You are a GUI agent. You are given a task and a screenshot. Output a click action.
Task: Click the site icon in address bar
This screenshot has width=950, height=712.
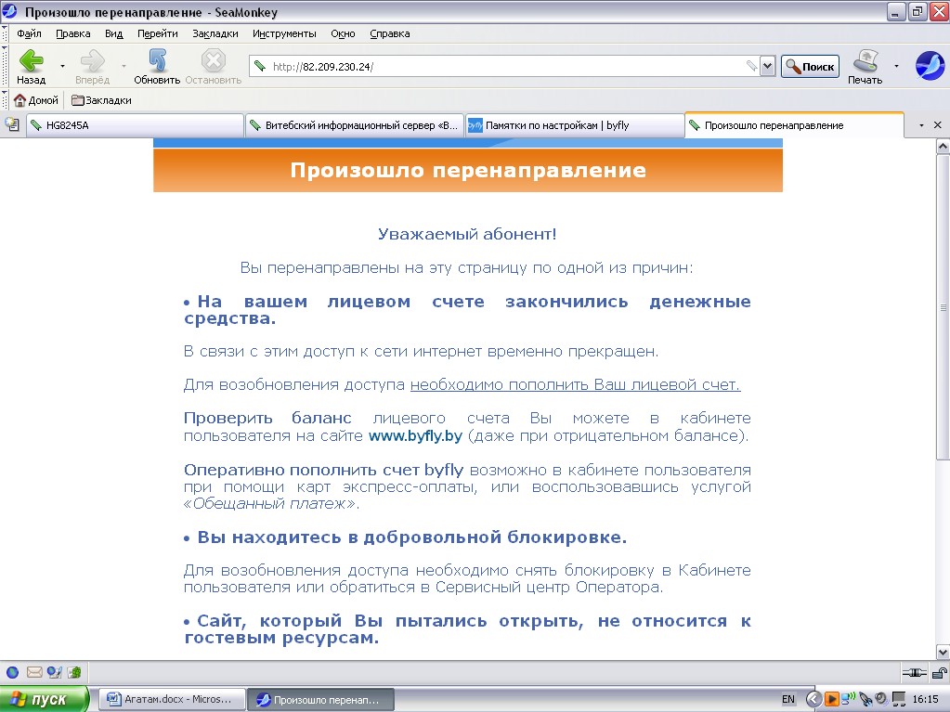point(260,66)
